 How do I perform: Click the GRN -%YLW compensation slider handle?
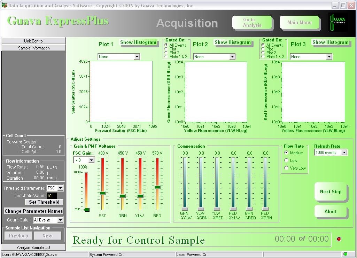(185, 209)
